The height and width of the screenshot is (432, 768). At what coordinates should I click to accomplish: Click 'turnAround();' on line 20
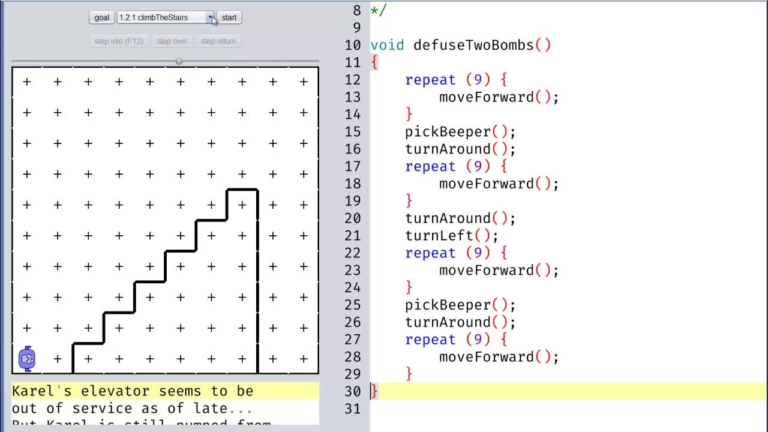tap(460, 218)
